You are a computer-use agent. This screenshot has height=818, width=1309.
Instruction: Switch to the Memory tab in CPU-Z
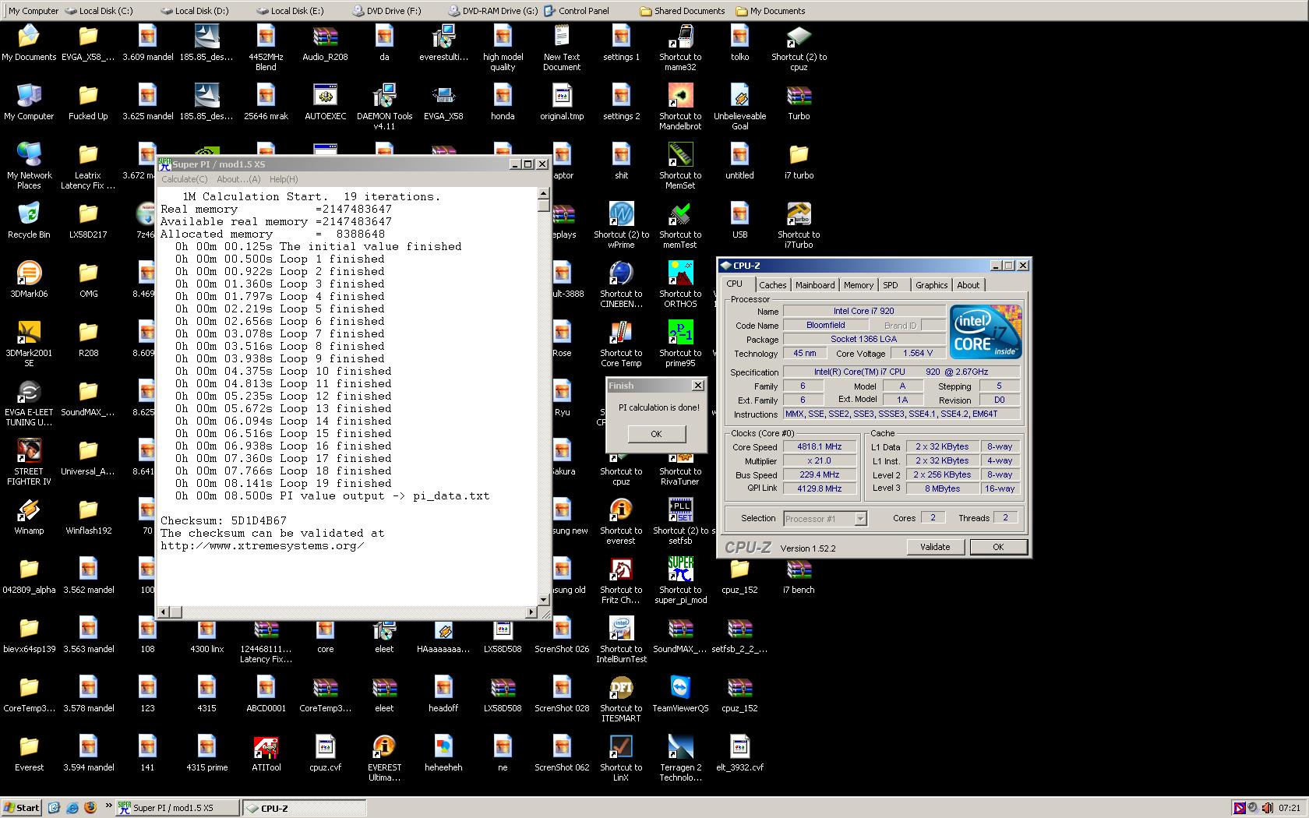pyautogui.click(x=859, y=285)
